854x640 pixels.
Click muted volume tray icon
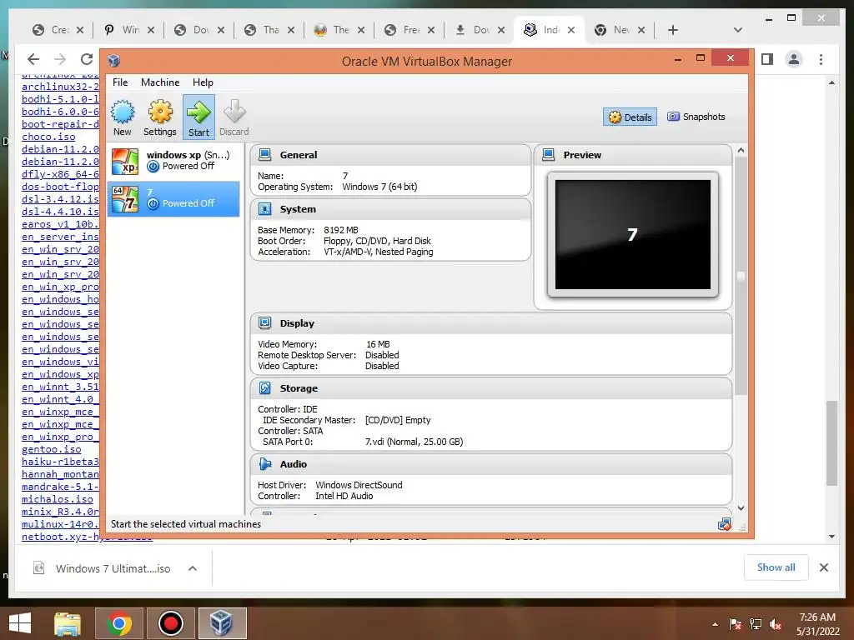(776, 624)
